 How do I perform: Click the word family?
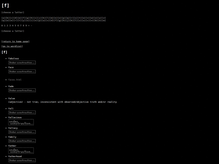[x=12, y=137]
